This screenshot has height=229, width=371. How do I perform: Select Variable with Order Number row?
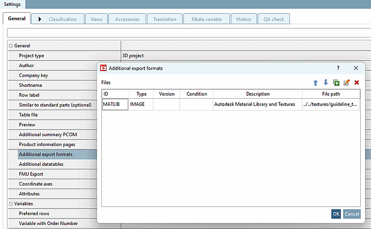52,224
